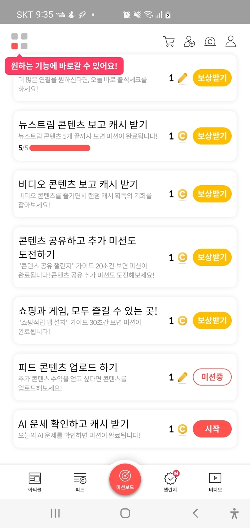
Task: Open the cash coin balance icon
Action: click(210, 42)
